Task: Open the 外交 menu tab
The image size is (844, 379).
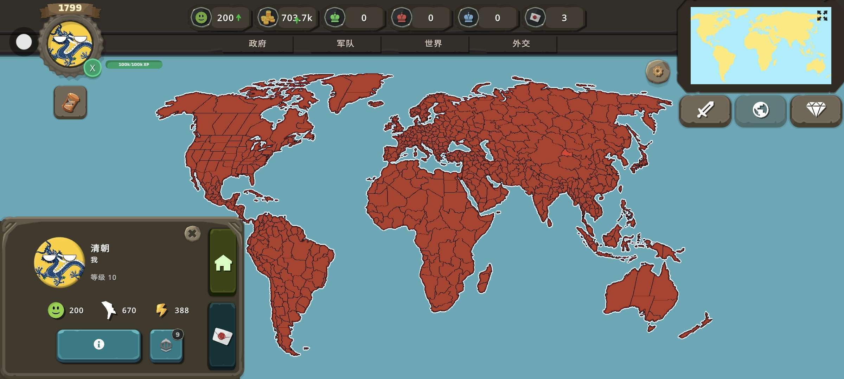Action: (521, 44)
